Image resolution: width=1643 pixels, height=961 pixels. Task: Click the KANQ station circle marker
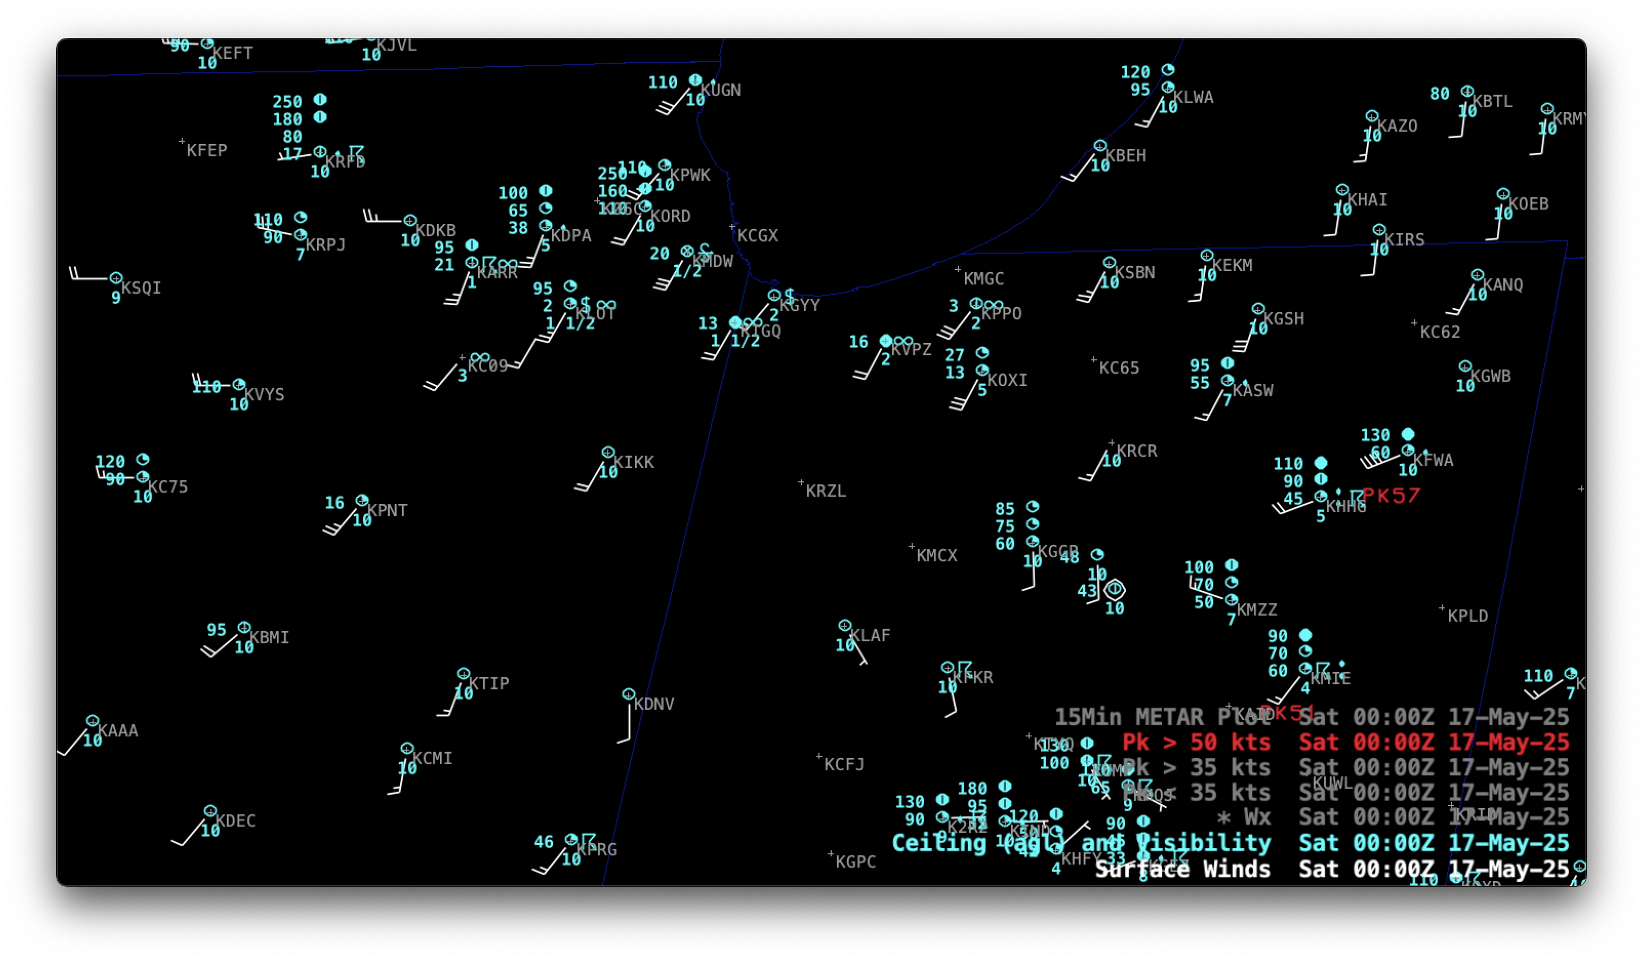coord(1478,275)
